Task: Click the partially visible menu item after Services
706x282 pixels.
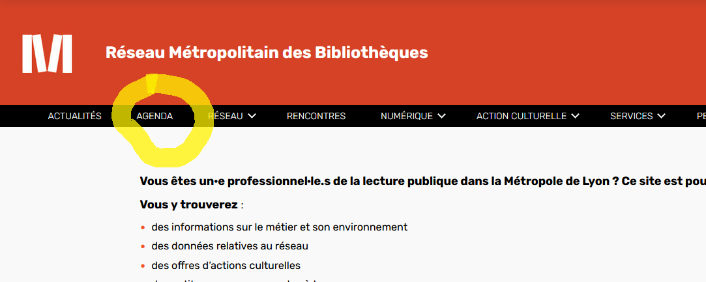Action: (x=701, y=116)
